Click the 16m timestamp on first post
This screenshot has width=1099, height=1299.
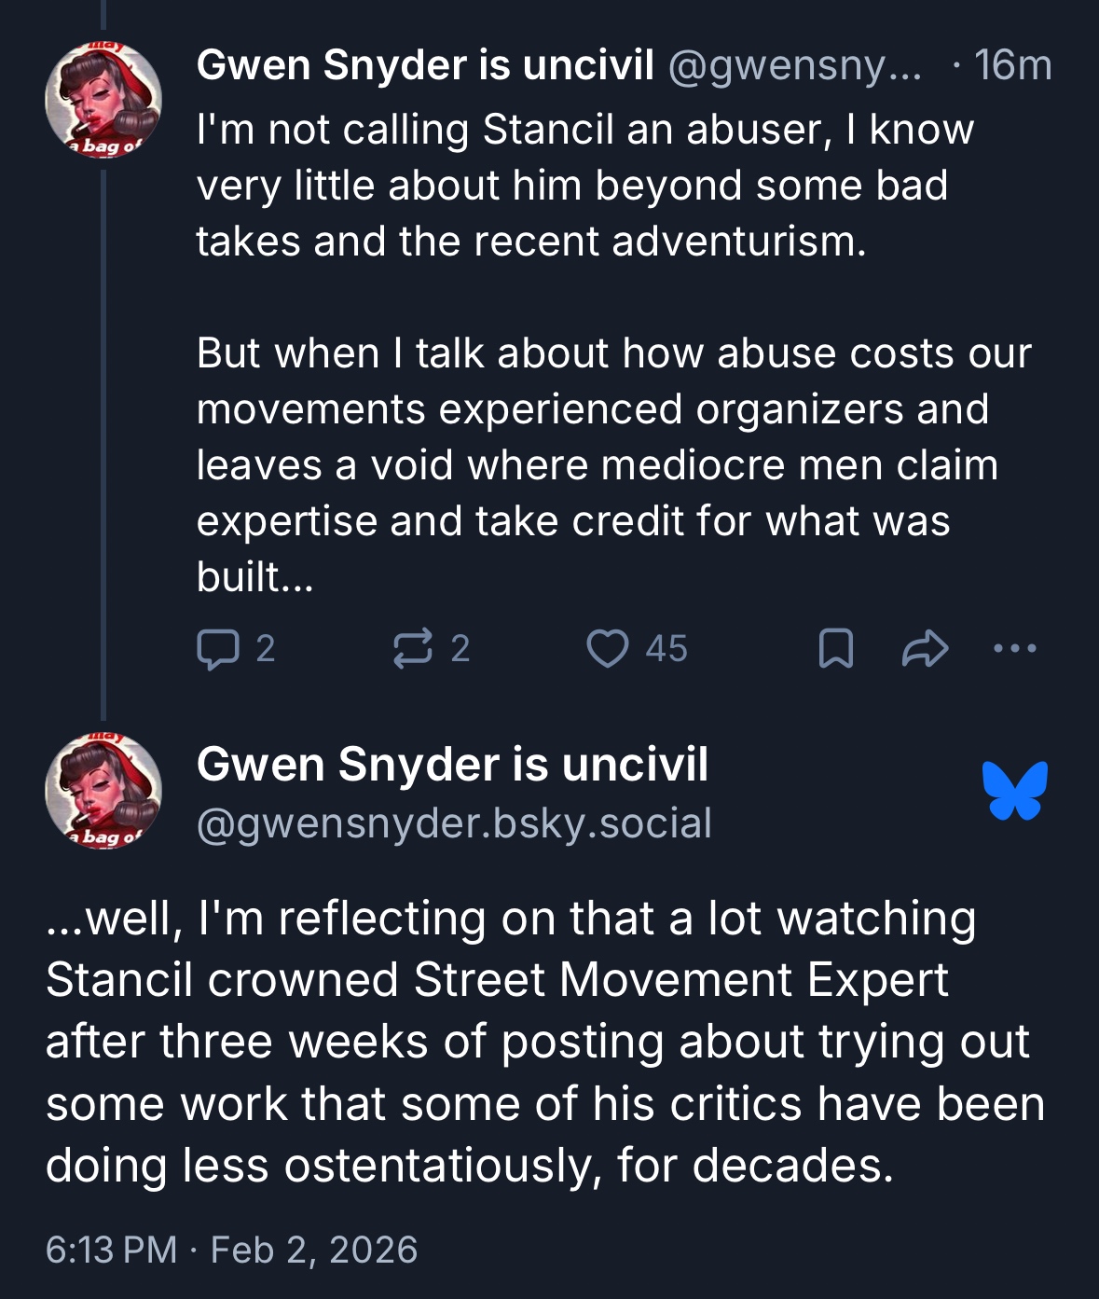click(1012, 65)
